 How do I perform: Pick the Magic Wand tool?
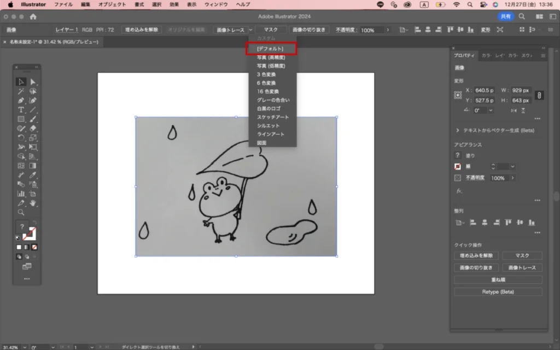(x=21, y=91)
